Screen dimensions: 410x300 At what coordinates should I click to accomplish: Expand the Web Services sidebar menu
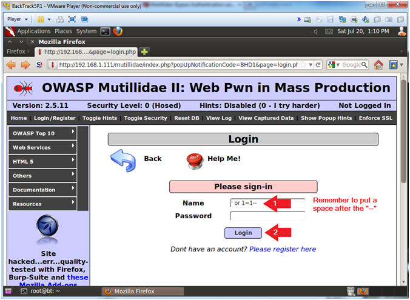pyautogui.click(x=42, y=147)
